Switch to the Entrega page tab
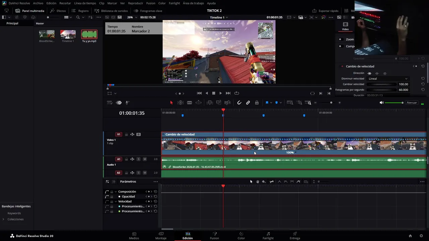 295,236
